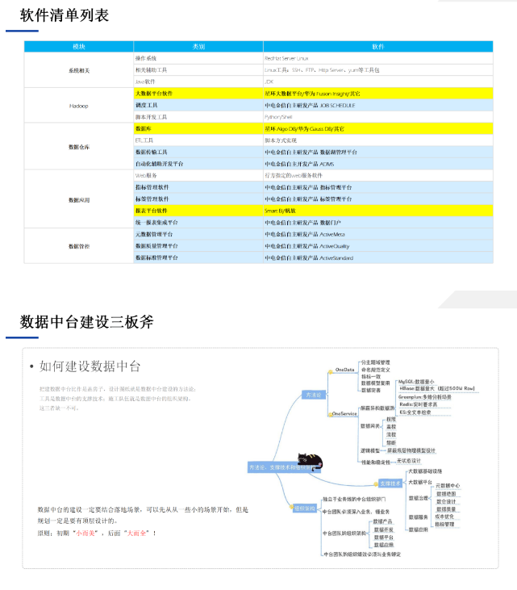This screenshot has height=590, width=517.
Task: Click the yellow marker beside 组织架构 node
Action: (291, 507)
